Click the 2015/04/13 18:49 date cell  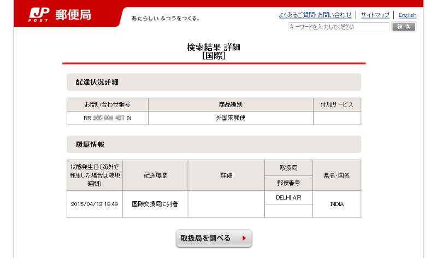tap(95, 204)
